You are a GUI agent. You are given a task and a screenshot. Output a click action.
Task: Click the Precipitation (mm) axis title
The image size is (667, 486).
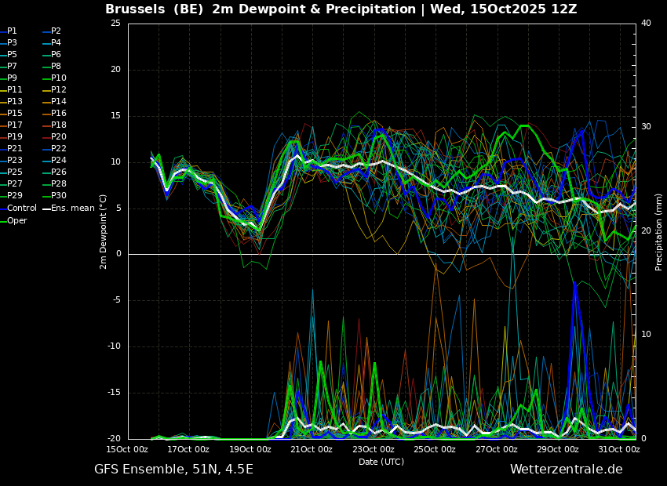coord(659,231)
